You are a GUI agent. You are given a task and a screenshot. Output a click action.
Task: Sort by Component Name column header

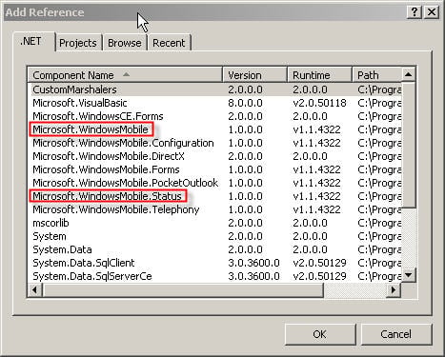[x=125, y=75]
